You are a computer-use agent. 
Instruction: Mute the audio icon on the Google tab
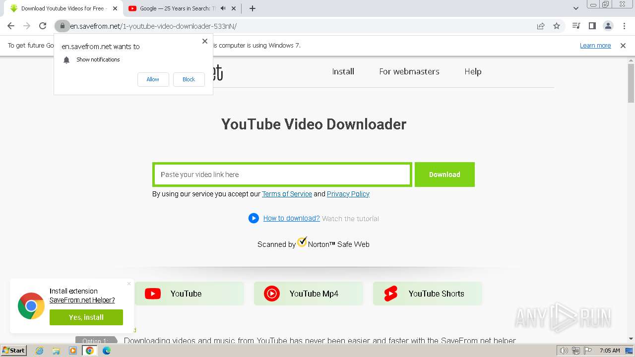point(223,8)
